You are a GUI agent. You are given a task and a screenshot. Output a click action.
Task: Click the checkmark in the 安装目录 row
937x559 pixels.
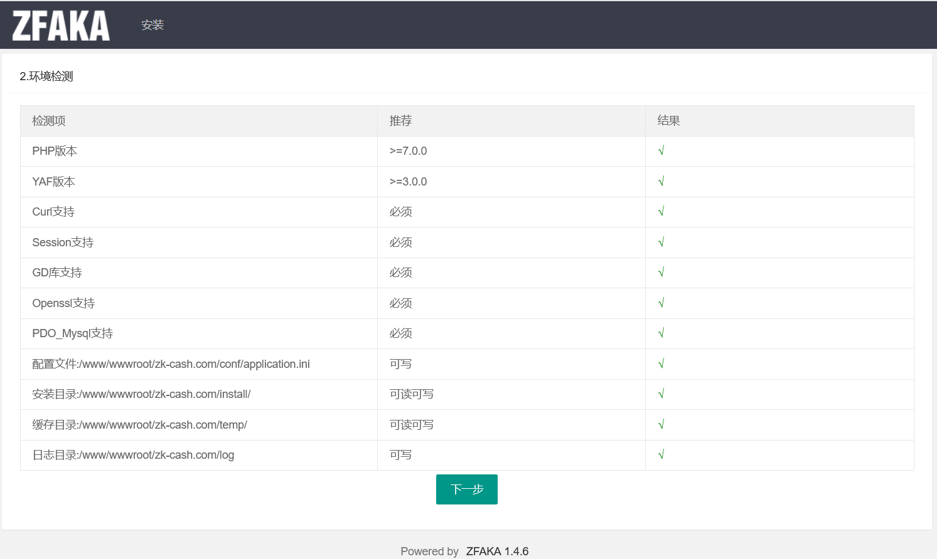pos(661,394)
